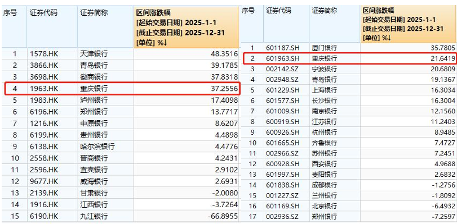Screen dimensions: 457x224
Task: Select 西安银行 name cell
Action: [325, 164]
